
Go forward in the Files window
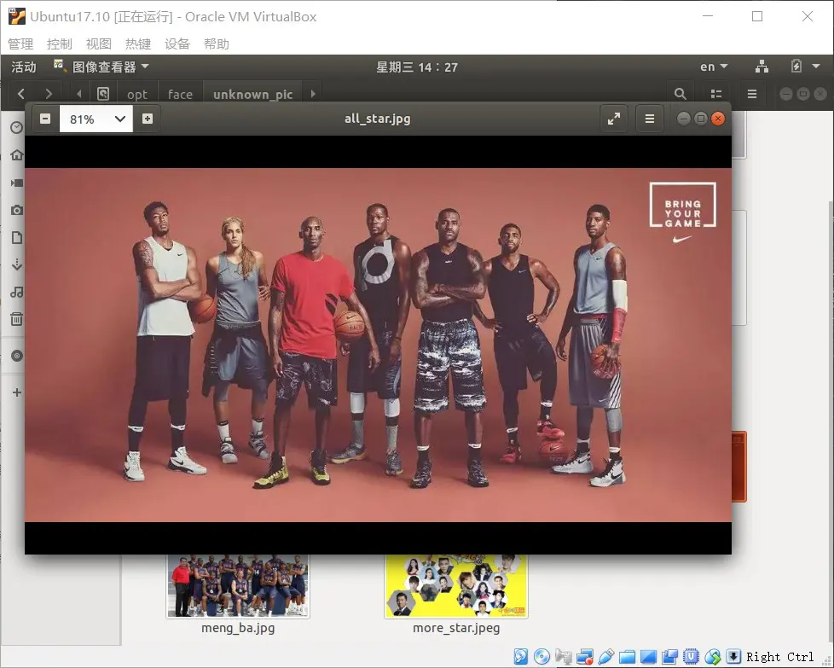click(49, 94)
